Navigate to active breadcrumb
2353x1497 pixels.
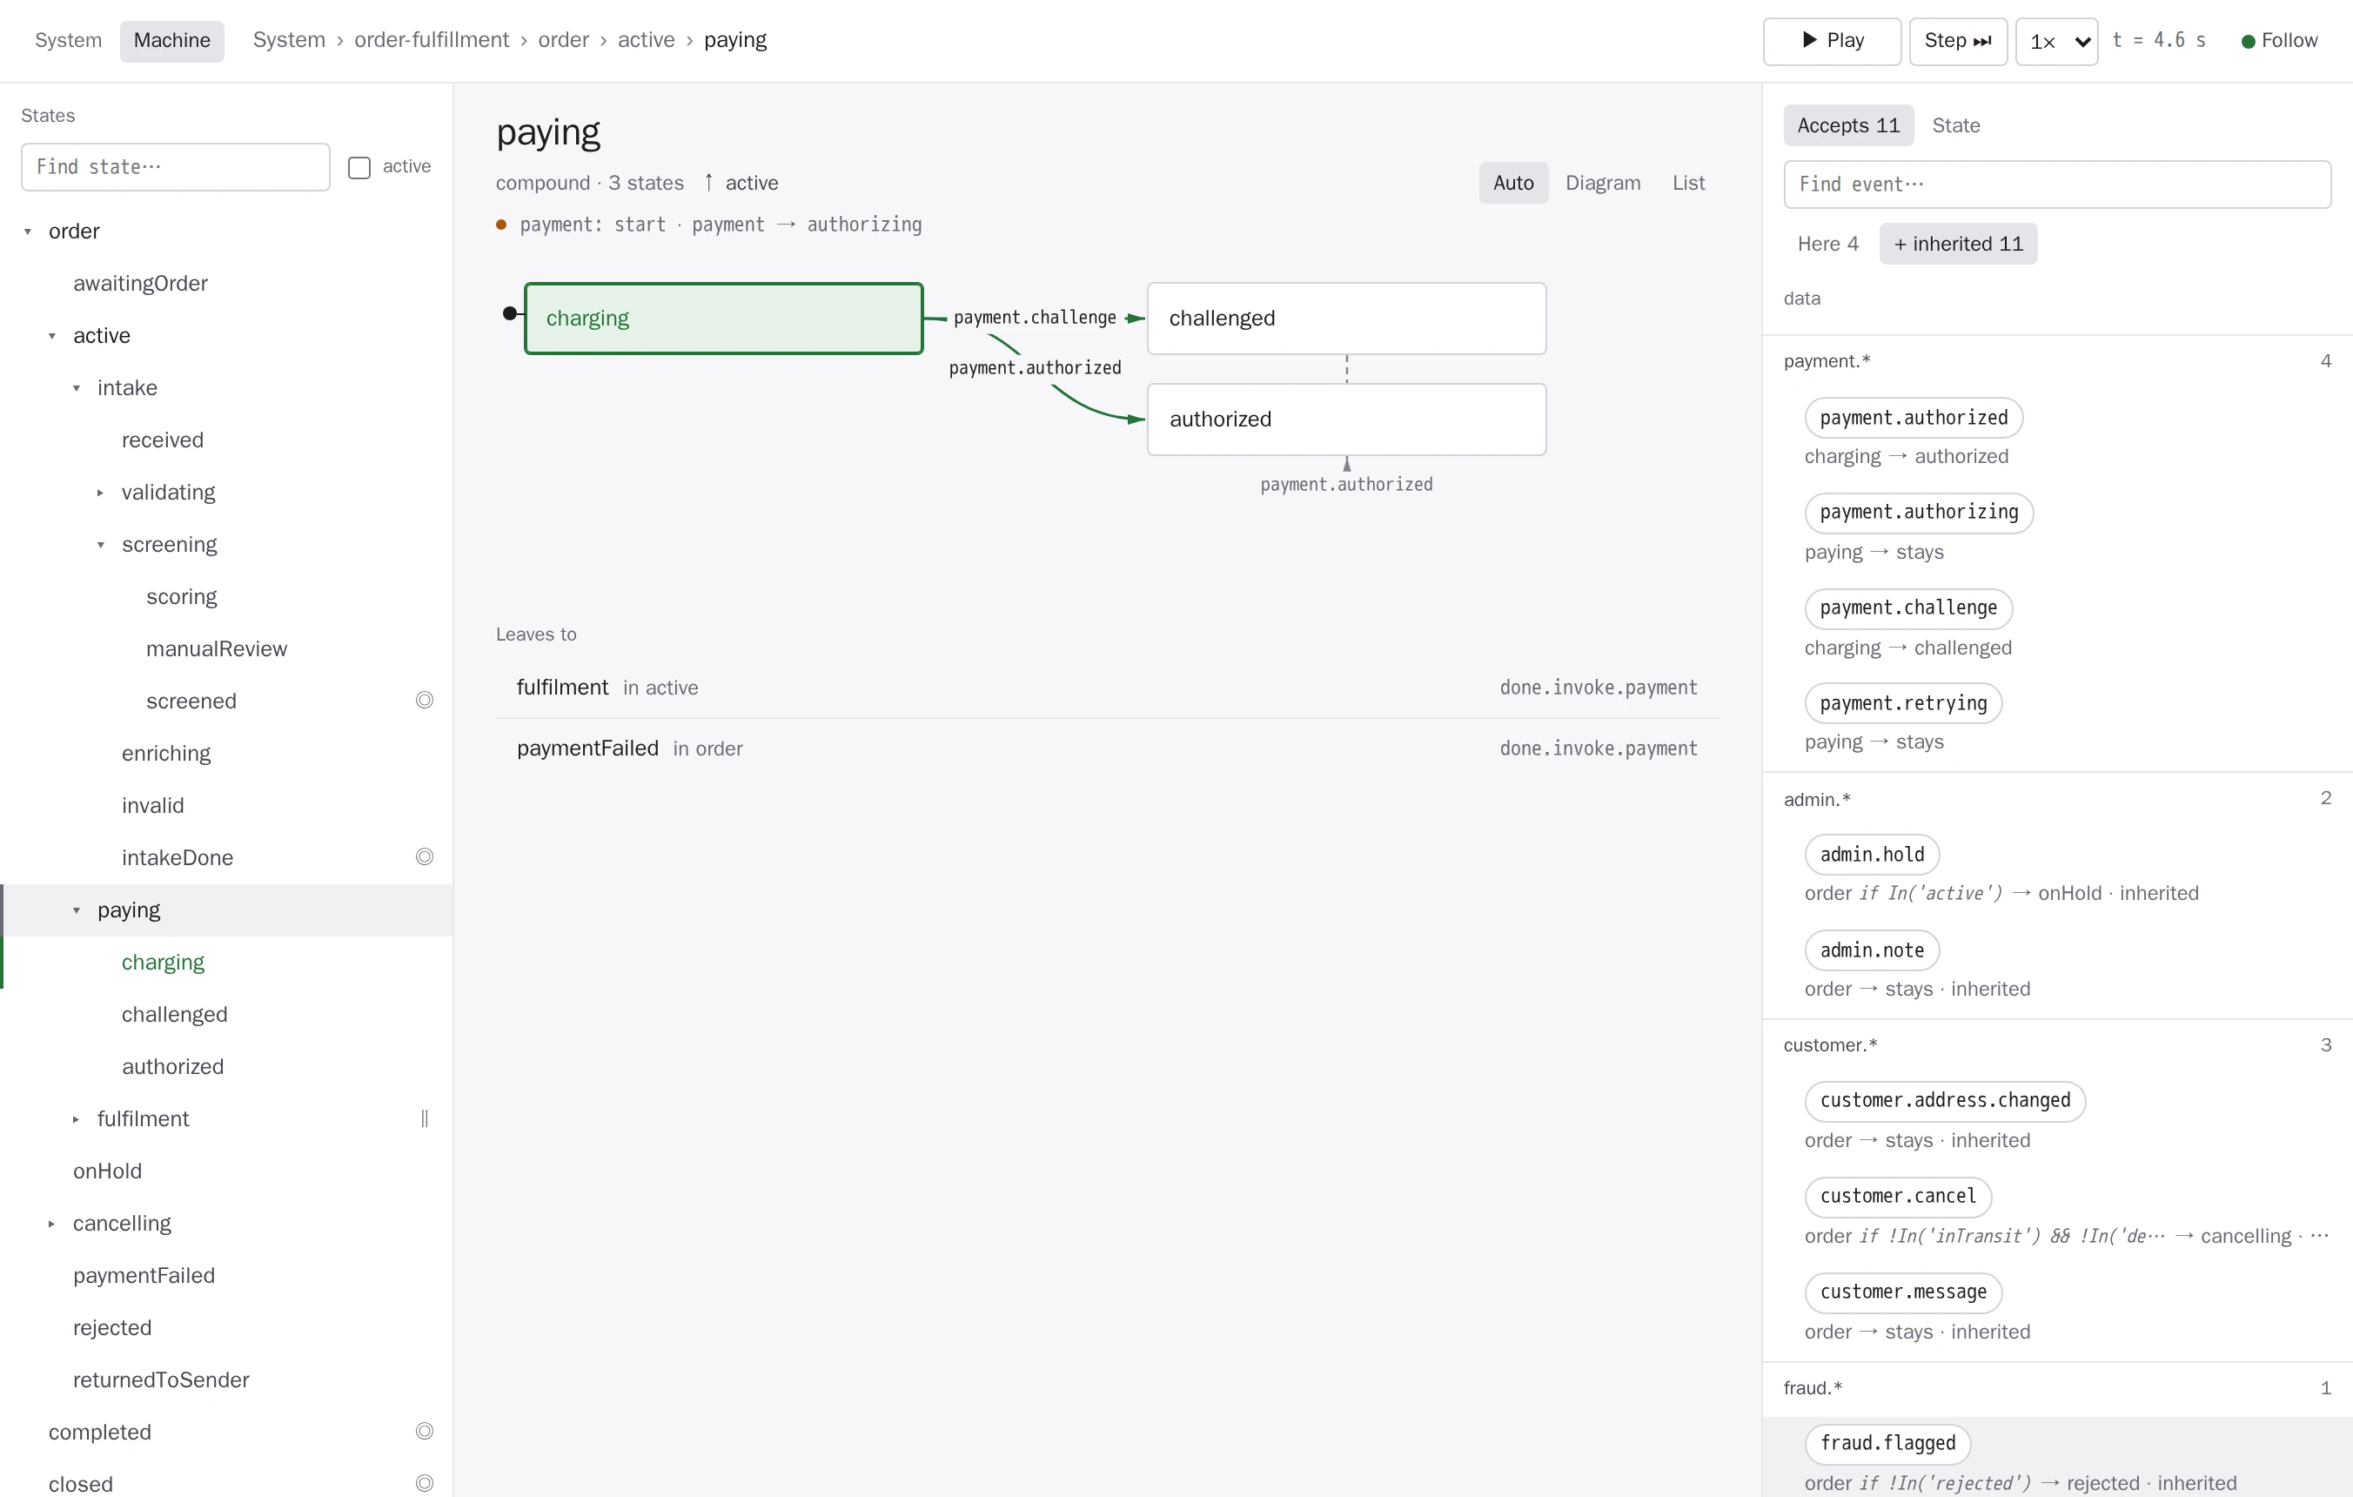point(646,40)
